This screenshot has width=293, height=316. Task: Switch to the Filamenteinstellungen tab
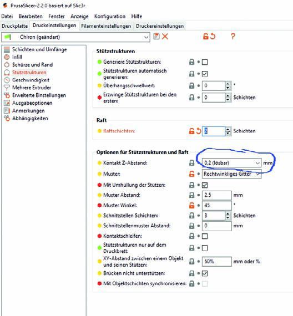(x=106, y=26)
